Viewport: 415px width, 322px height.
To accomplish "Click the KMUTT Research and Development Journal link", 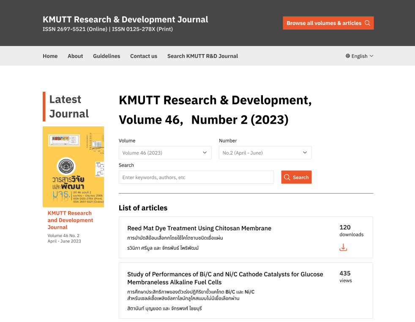I will click(x=70, y=220).
